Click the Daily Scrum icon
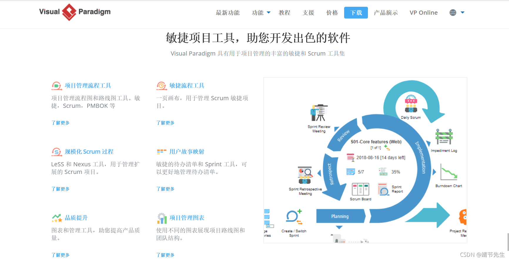 (411, 103)
